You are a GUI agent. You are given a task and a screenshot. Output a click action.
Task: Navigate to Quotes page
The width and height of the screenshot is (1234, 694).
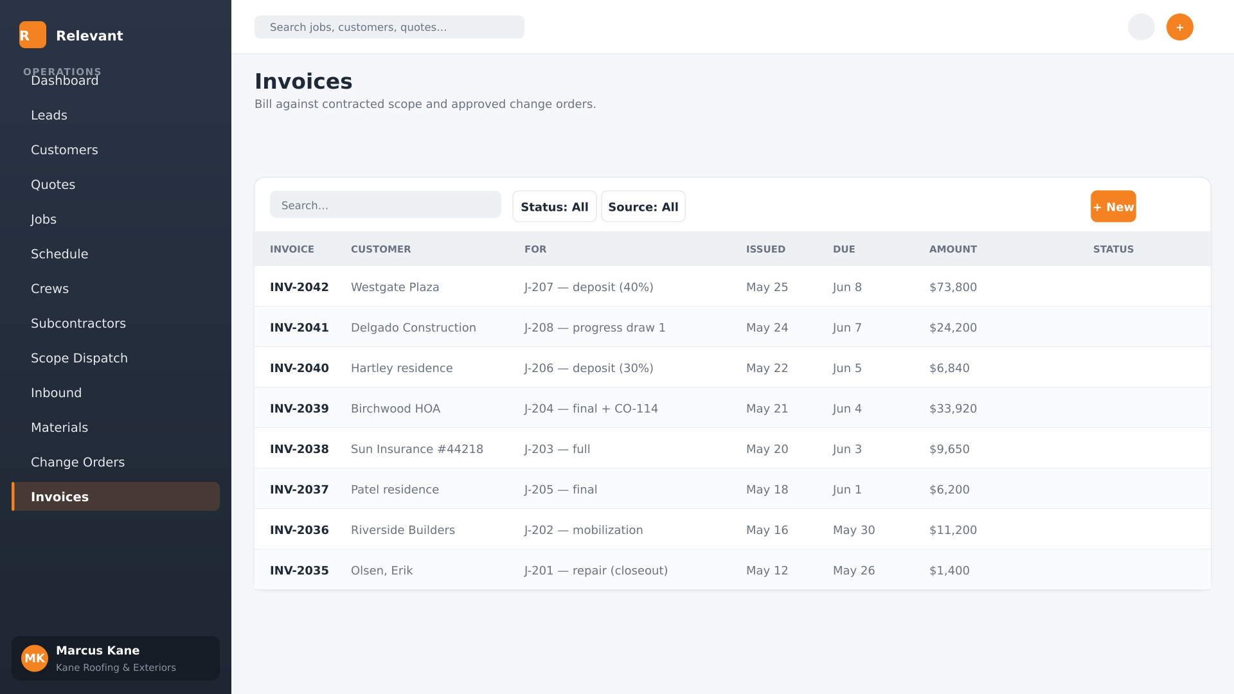point(116,184)
